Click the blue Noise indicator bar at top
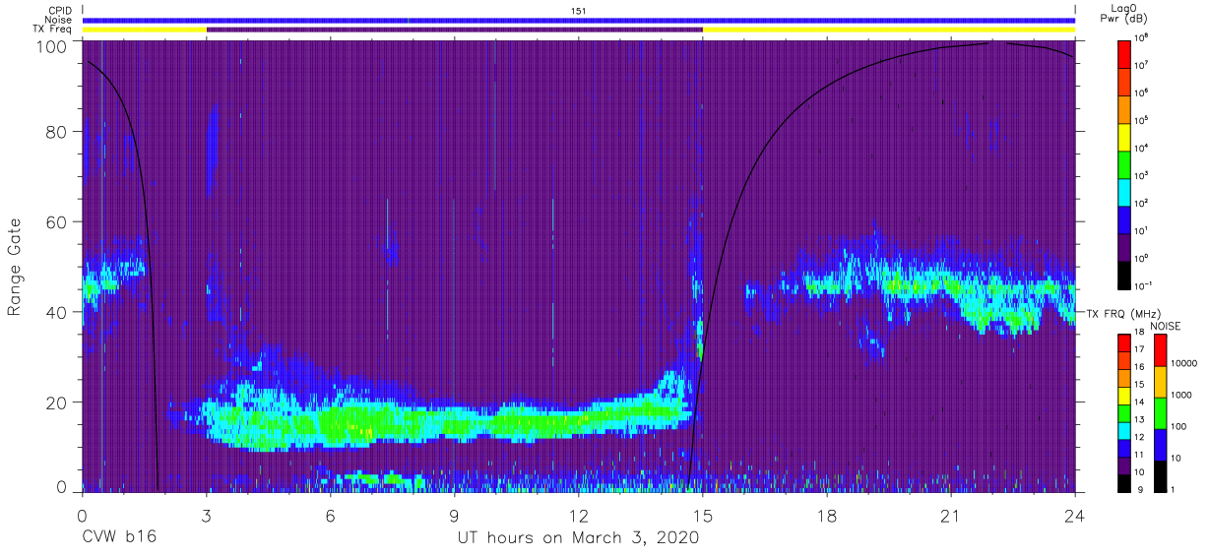This screenshot has width=1209, height=558. pos(579,20)
